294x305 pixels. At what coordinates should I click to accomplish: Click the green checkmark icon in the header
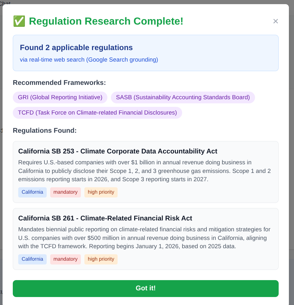19,21
